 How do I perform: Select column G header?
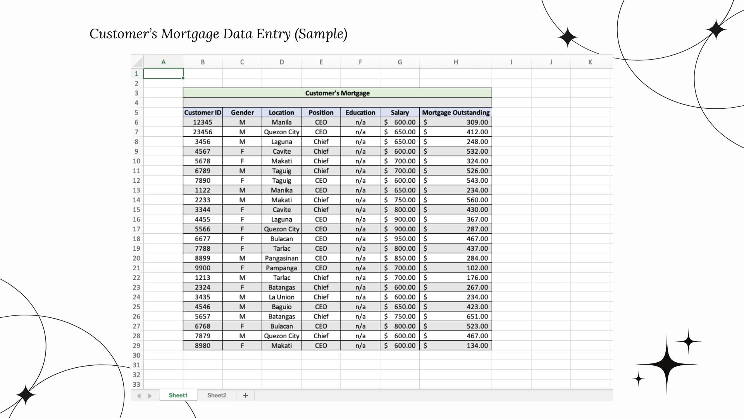tap(400, 62)
